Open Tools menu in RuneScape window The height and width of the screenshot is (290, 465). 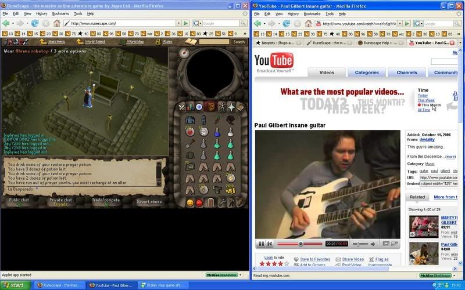78,13
